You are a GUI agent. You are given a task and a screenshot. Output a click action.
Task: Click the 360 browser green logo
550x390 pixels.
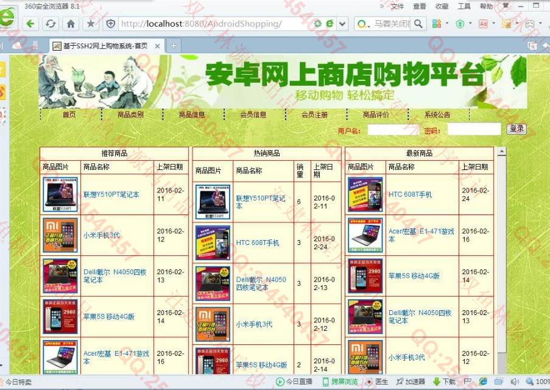[x=6, y=17]
